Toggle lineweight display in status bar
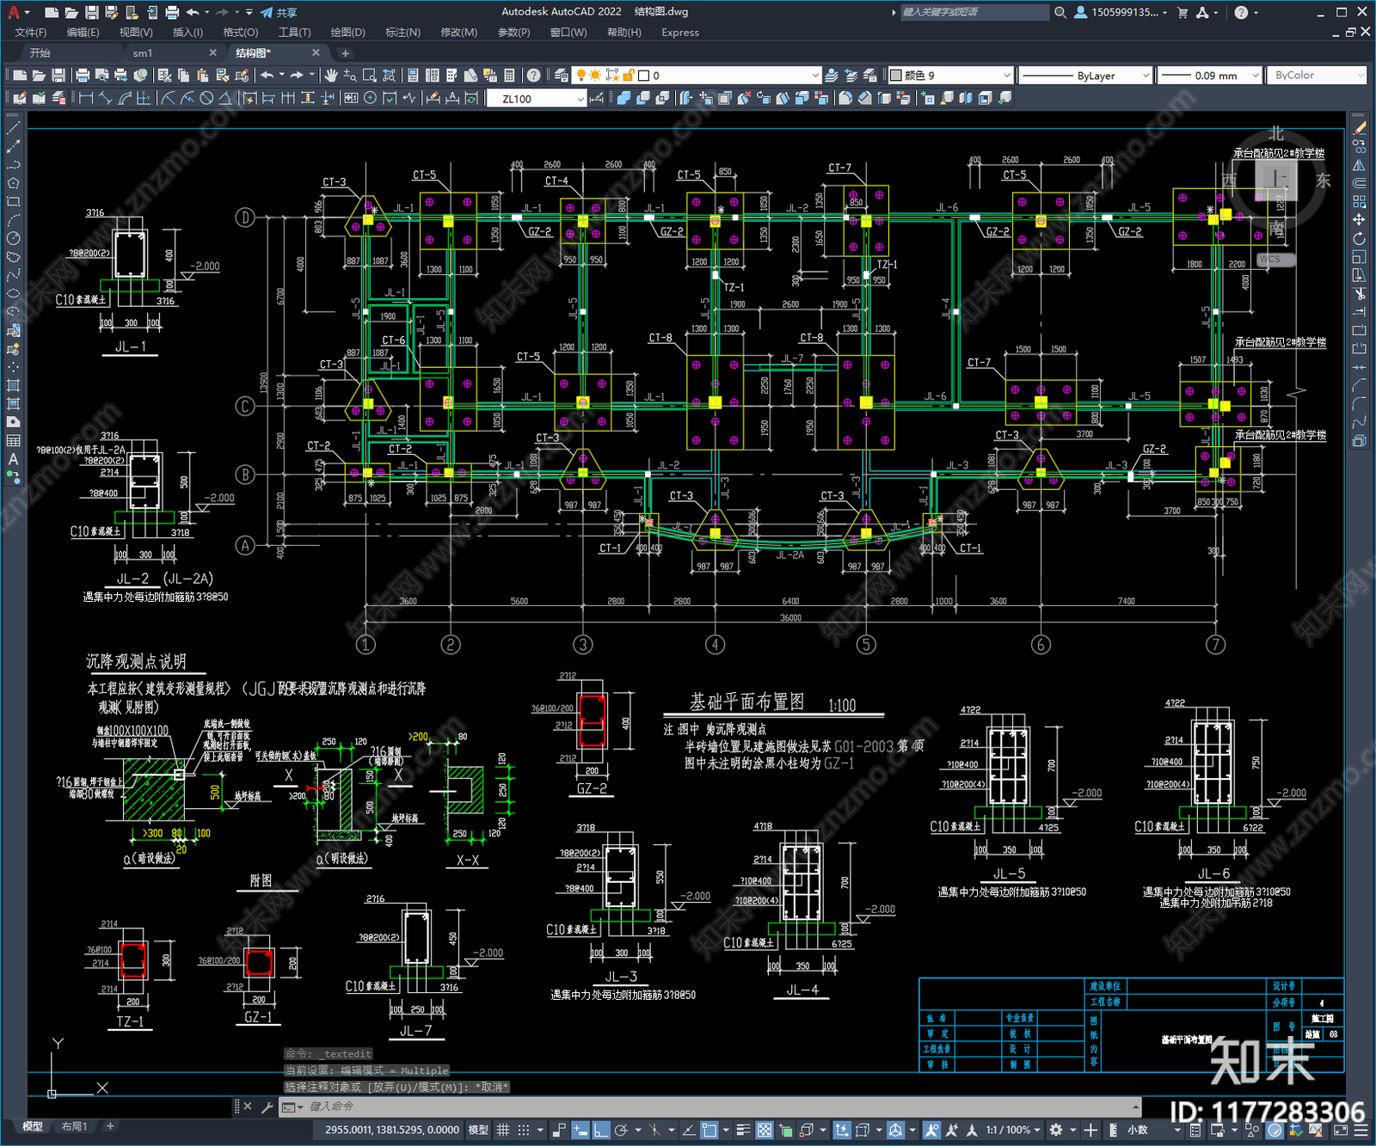The image size is (1376, 1146). (744, 1130)
